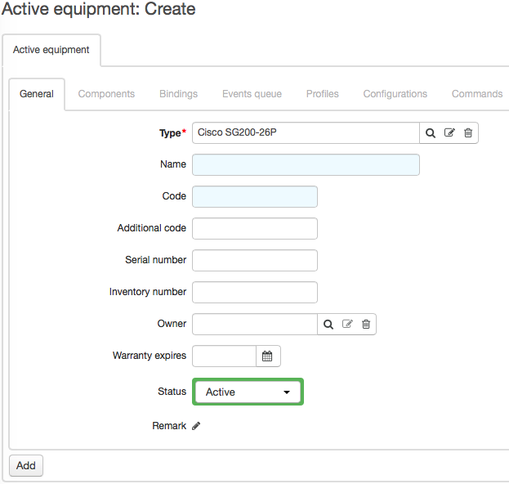Viewport: 509px width, 484px height.
Task: Focus the Serial number field
Action: click(x=255, y=260)
